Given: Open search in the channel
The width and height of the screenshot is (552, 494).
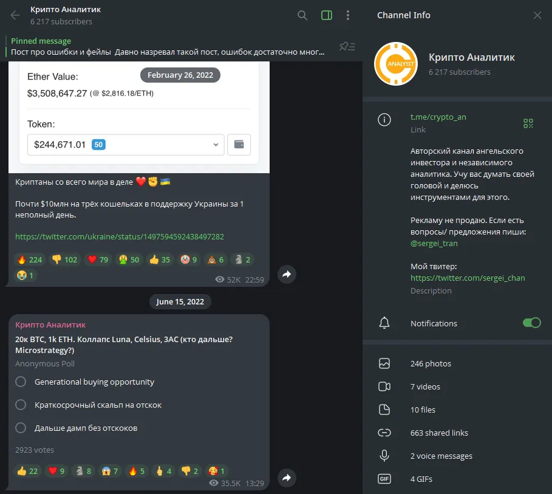Looking at the screenshot, I should [302, 15].
